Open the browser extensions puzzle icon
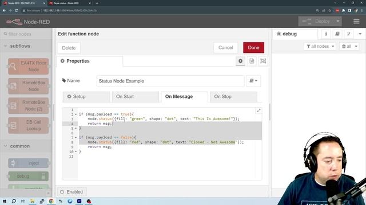 point(343,10)
